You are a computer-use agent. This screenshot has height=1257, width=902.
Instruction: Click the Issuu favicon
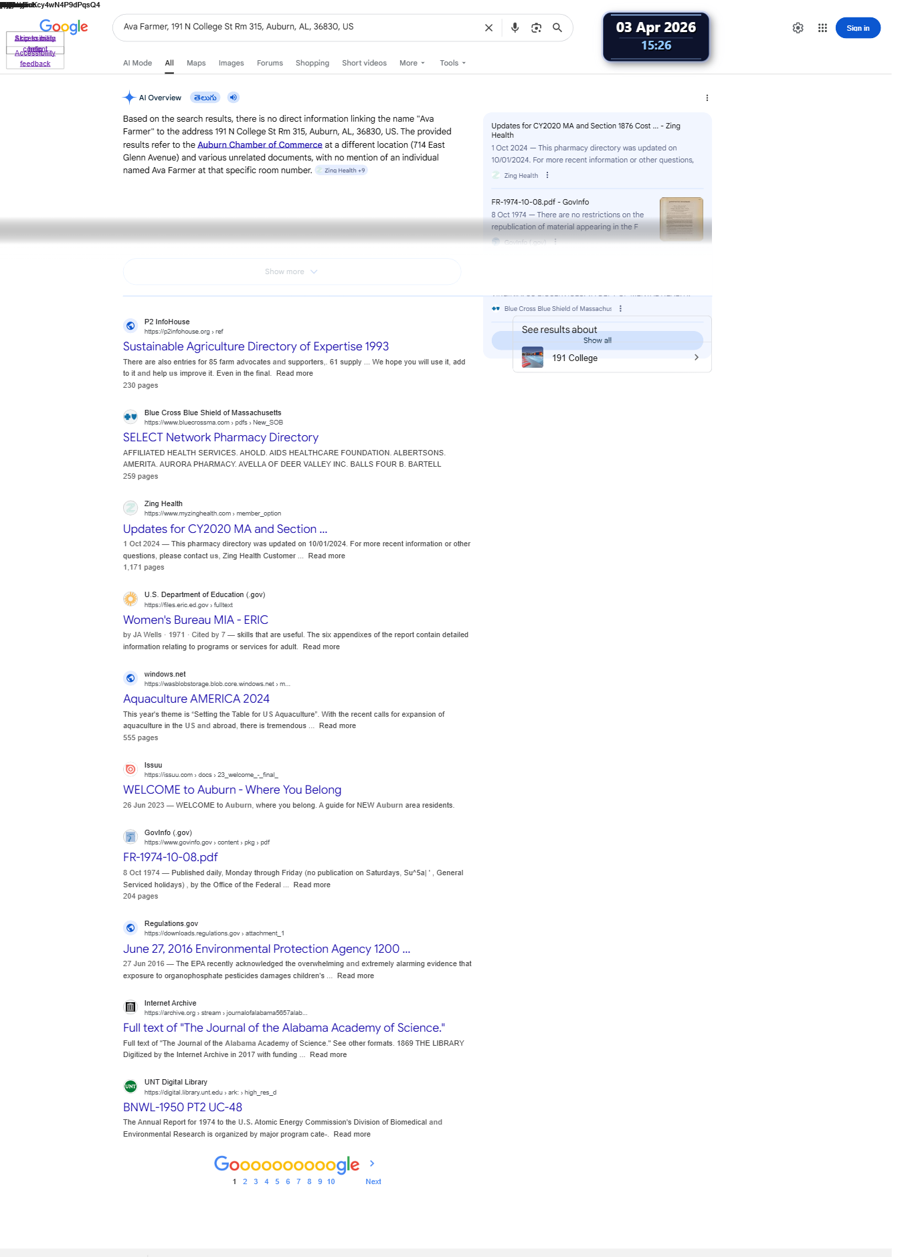tap(130, 769)
